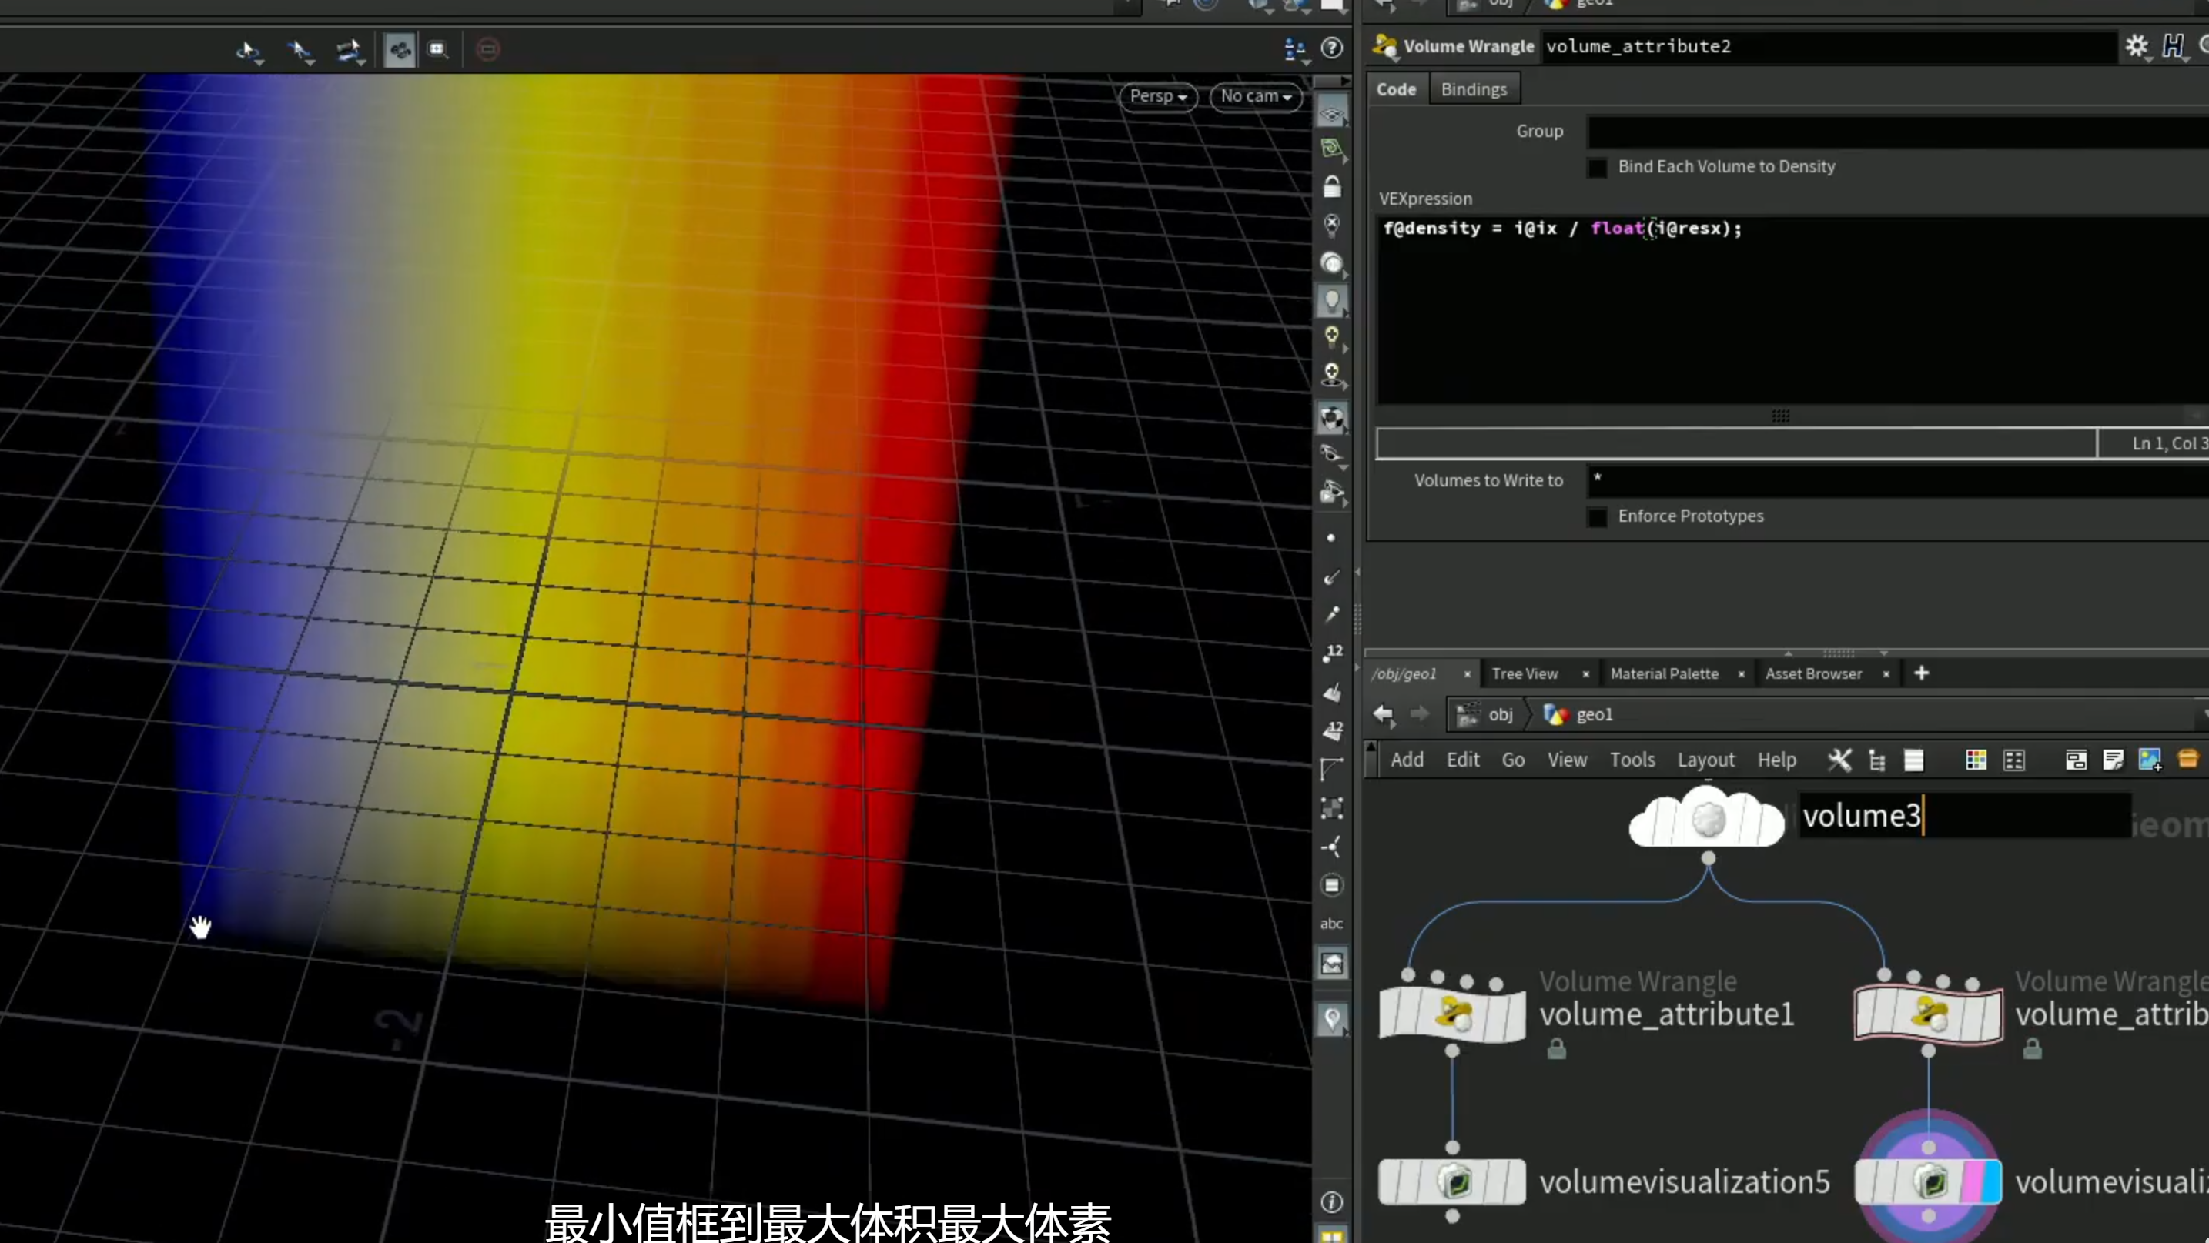This screenshot has width=2209, height=1243.
Task: Close the Material Palette tab
Action: coord(1741,673)
